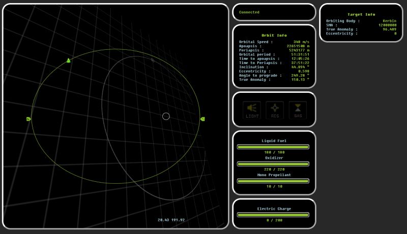407x234 pixels.
Task: Click the Orbital Speed label
Action: 256,42
